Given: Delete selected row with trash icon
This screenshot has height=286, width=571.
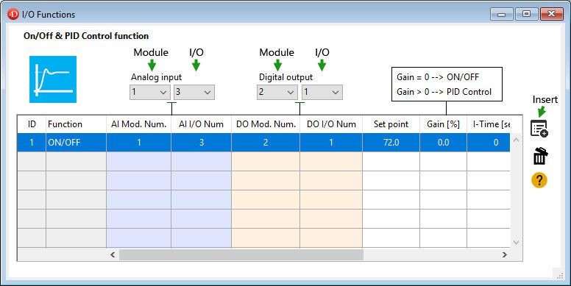Looking at the screenshot, I should click(539, 156).
